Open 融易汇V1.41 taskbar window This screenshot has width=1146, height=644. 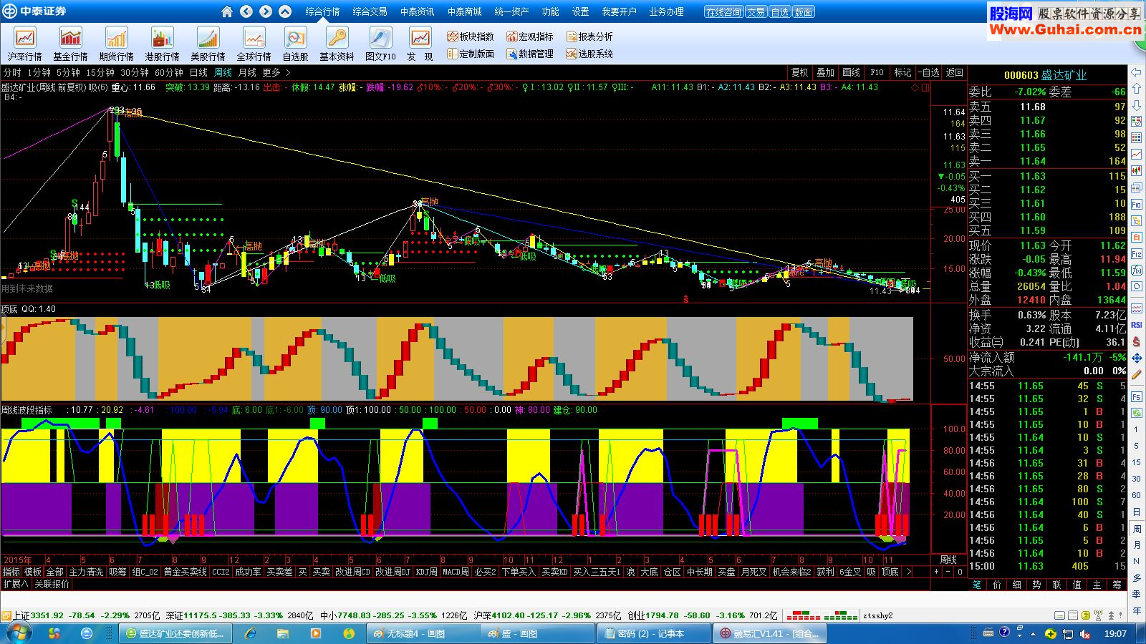click(769, 633)
